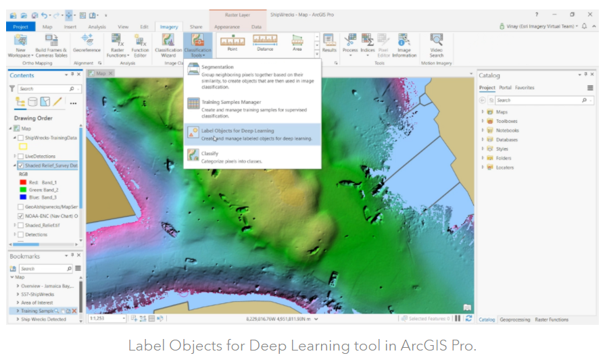609x364 pixels.
Task: Switch to the Share ribbon tab
Action: 196,27
